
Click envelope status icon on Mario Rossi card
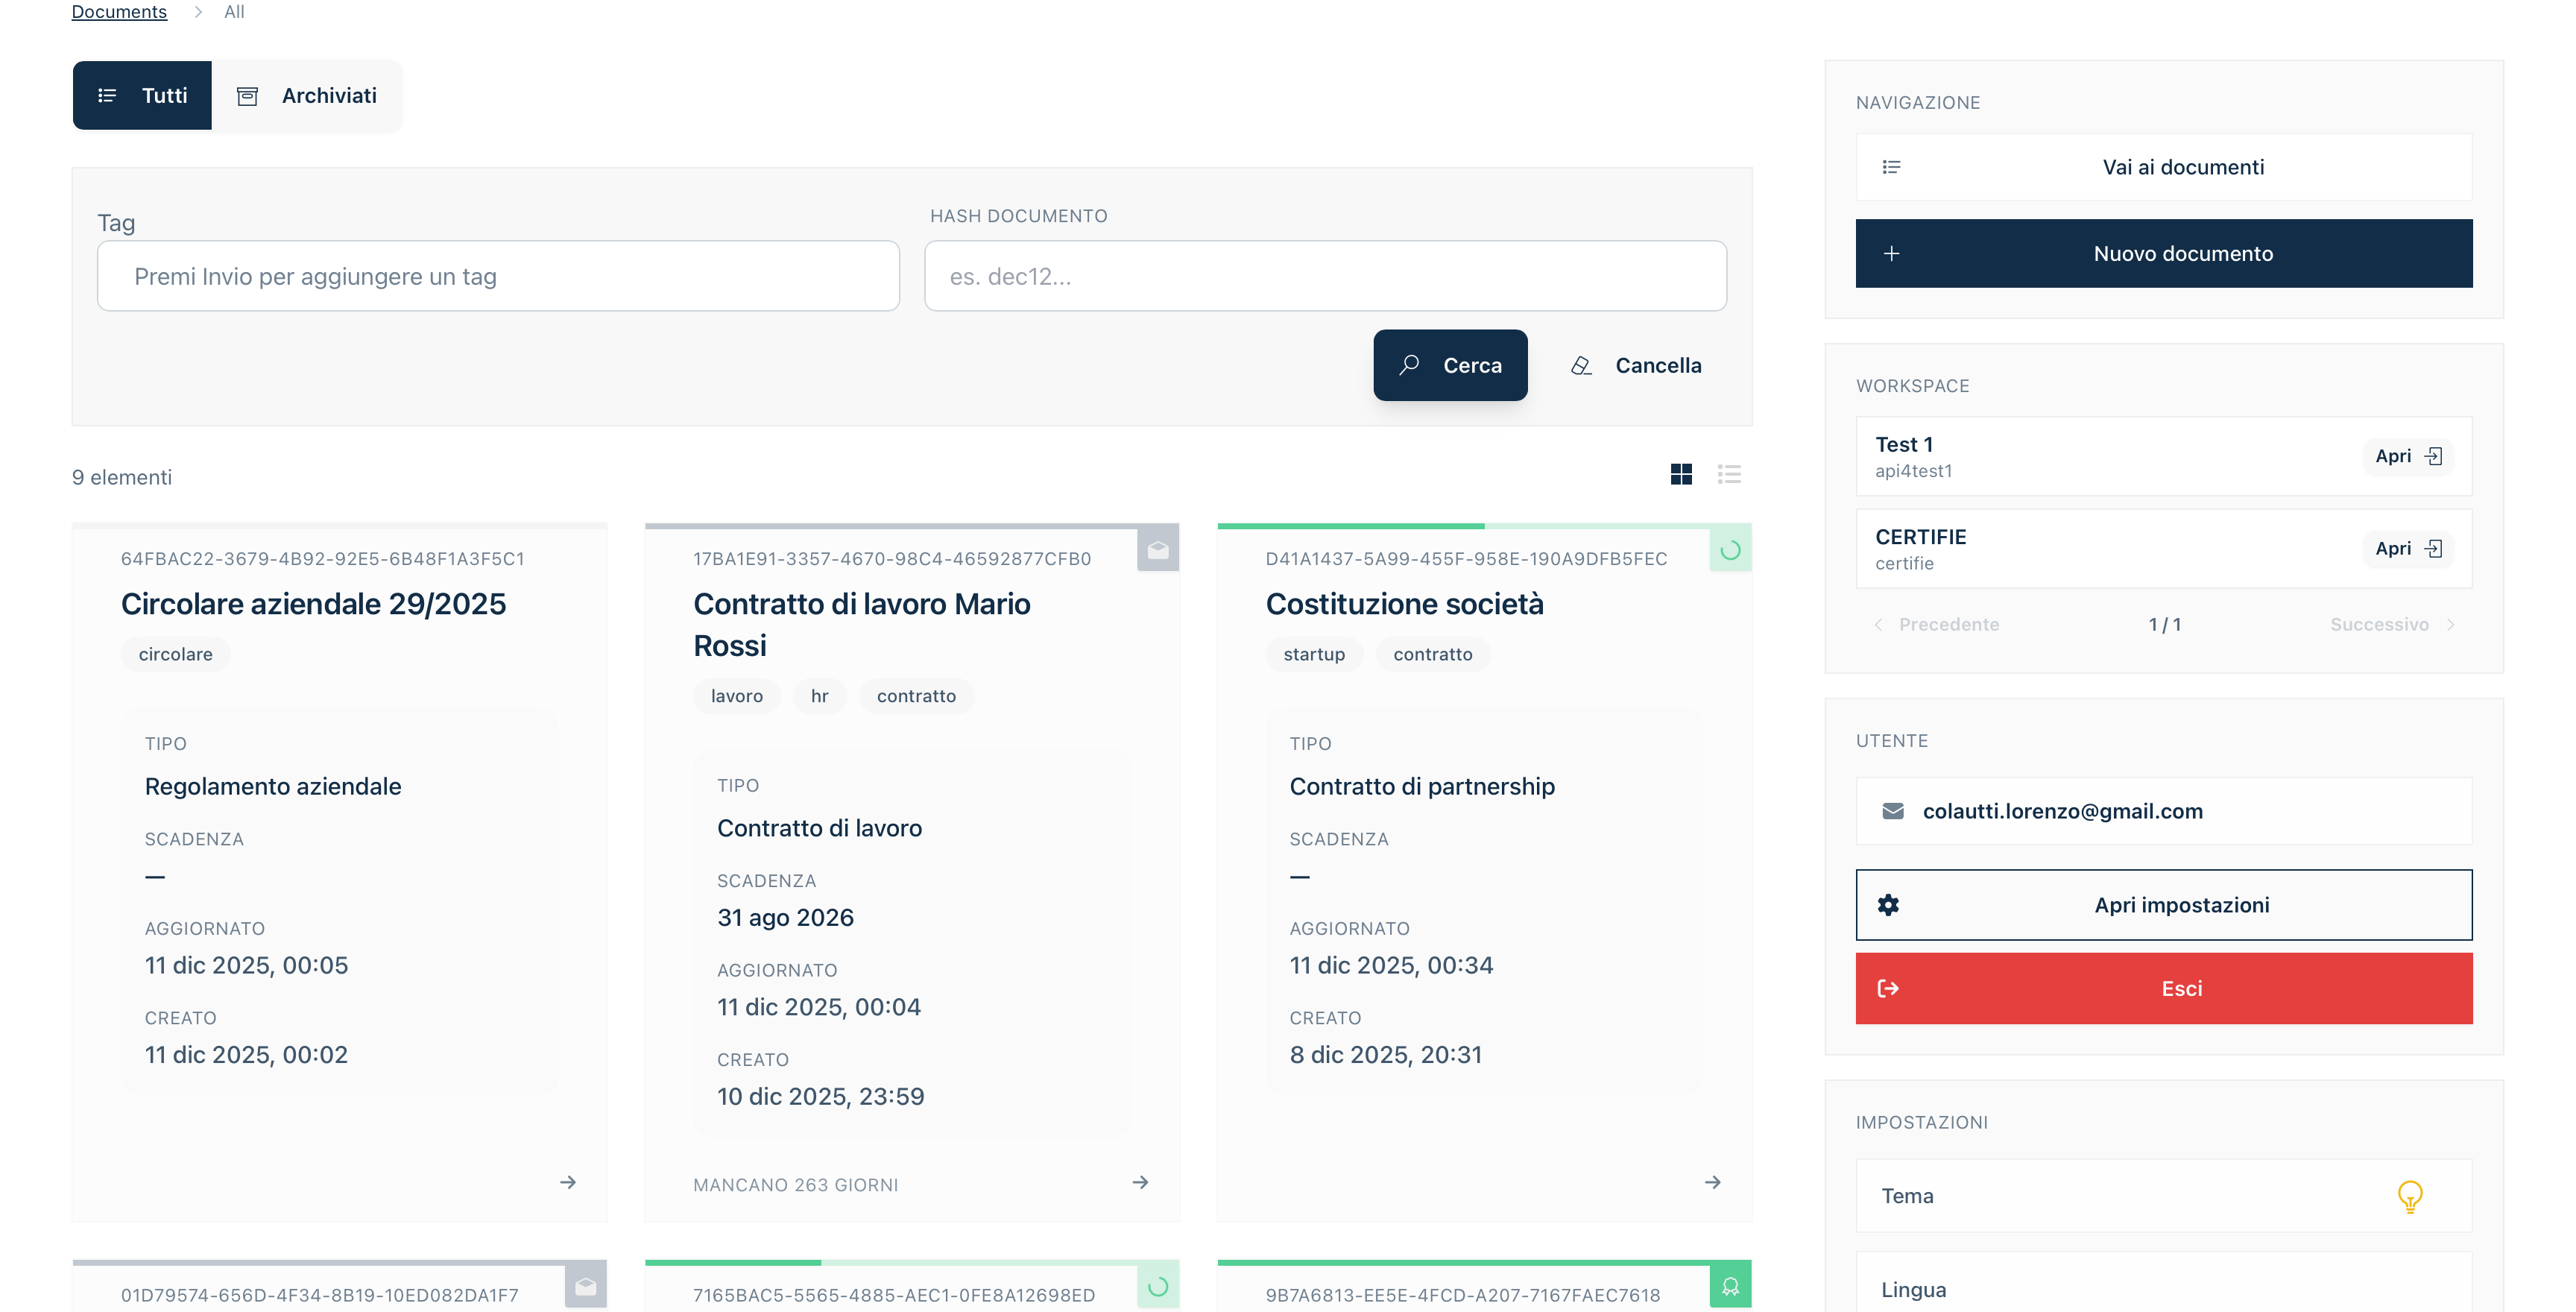click(x=1158, y=549)
